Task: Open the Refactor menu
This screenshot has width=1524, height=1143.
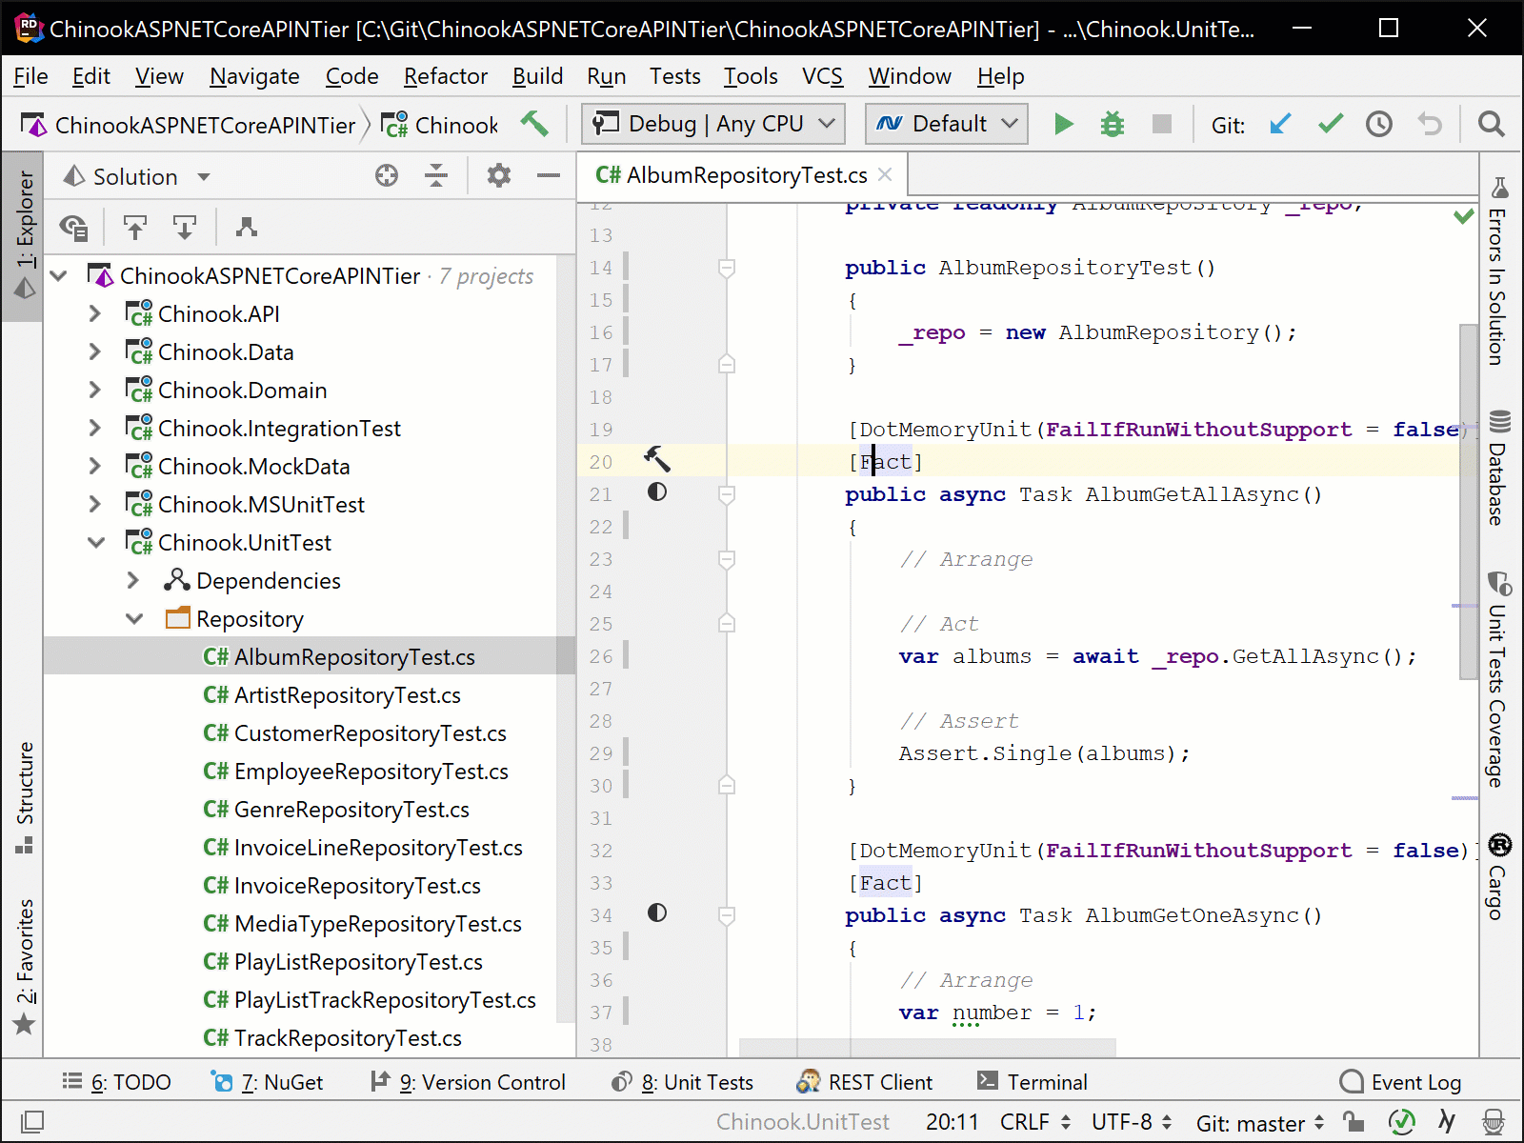Action: [445, 76]
